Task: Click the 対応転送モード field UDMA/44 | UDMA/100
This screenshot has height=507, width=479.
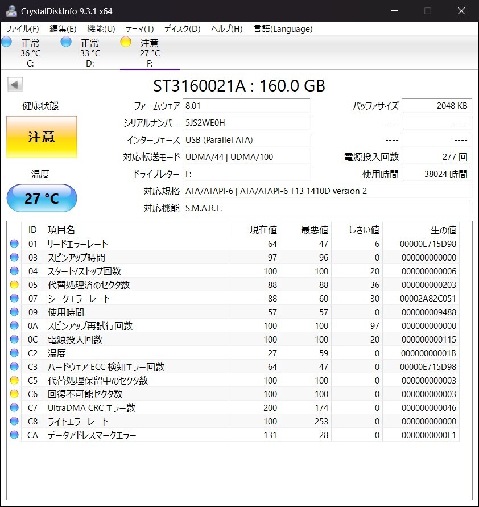Action: 246,157
